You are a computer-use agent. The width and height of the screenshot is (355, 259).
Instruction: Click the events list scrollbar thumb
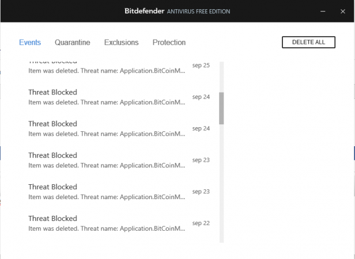[221, 108]
